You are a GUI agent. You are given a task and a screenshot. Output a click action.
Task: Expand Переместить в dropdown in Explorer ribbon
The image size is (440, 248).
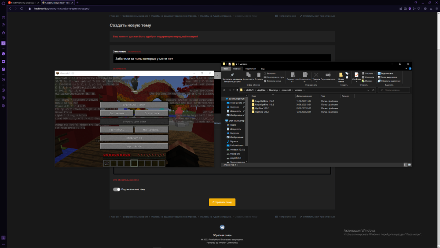(292, 82)
